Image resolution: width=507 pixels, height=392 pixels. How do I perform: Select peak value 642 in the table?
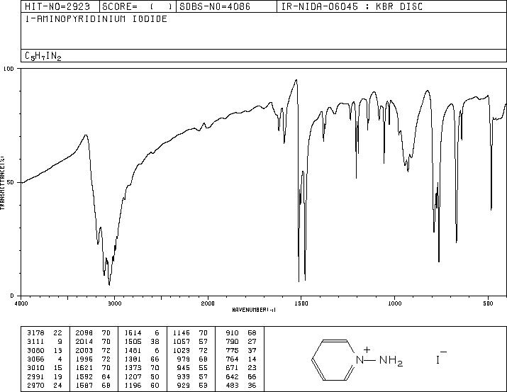(x=232, y=376)
